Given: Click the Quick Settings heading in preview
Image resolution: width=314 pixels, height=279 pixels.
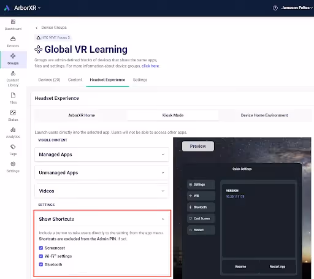Looking at the screenshot, I should pyautogui.click(x=242, y=169).
